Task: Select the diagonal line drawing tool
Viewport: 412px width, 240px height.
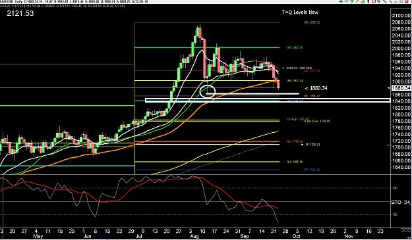Action: 384,1
